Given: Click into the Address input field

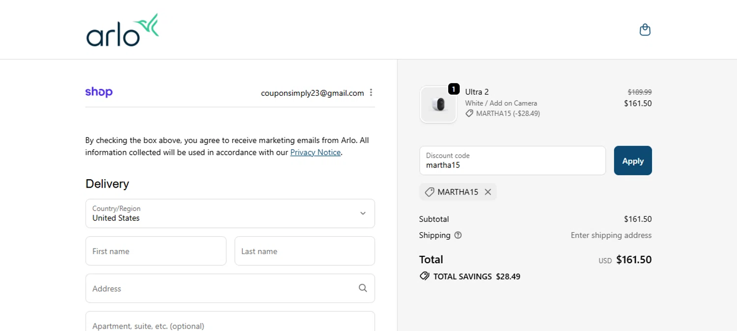Looking at the screenshot, I should (x=221, y=288).
